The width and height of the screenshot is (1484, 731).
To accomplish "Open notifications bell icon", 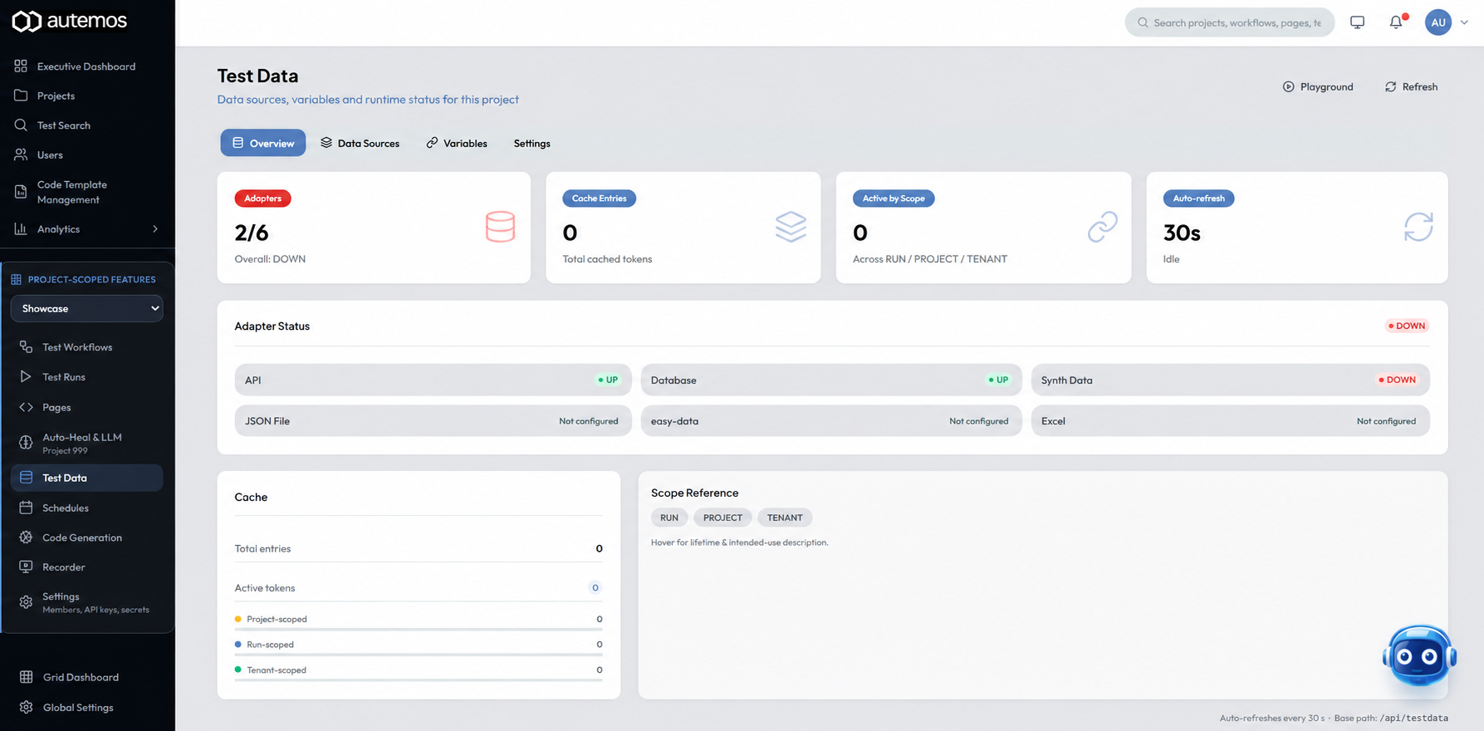I will click(1396, 22).
